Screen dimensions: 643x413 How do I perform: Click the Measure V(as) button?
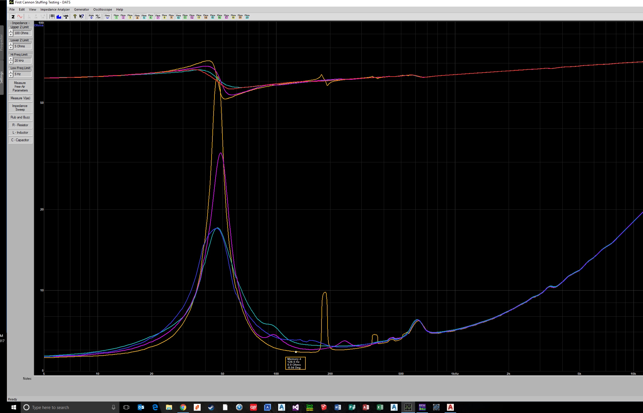[x=20, y=98]
